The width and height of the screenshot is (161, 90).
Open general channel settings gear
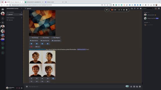(22, 14)
